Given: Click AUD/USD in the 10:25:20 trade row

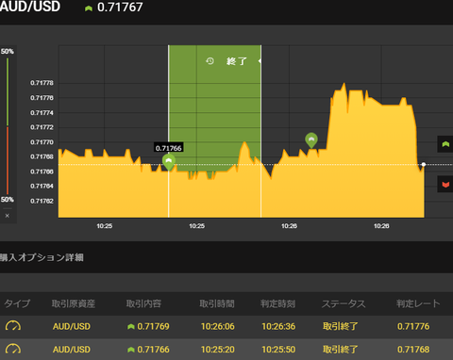Looking at the screenshot, I should click(72, 350).
